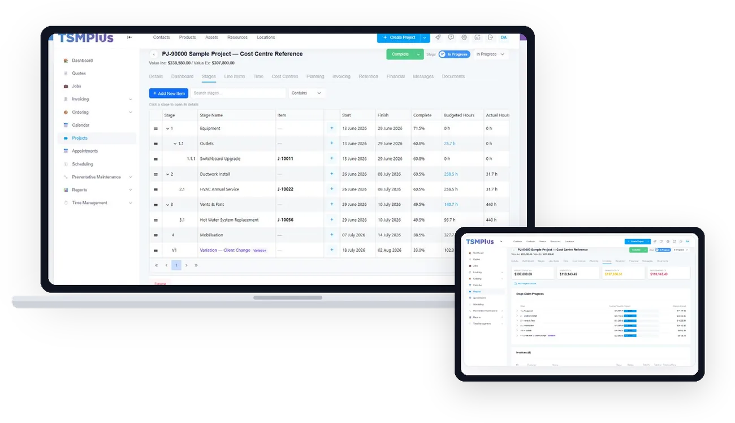Screen dimensions: 735x423
Task: Open the green Complete button dropdown arrow
Action: click(418, 54)
